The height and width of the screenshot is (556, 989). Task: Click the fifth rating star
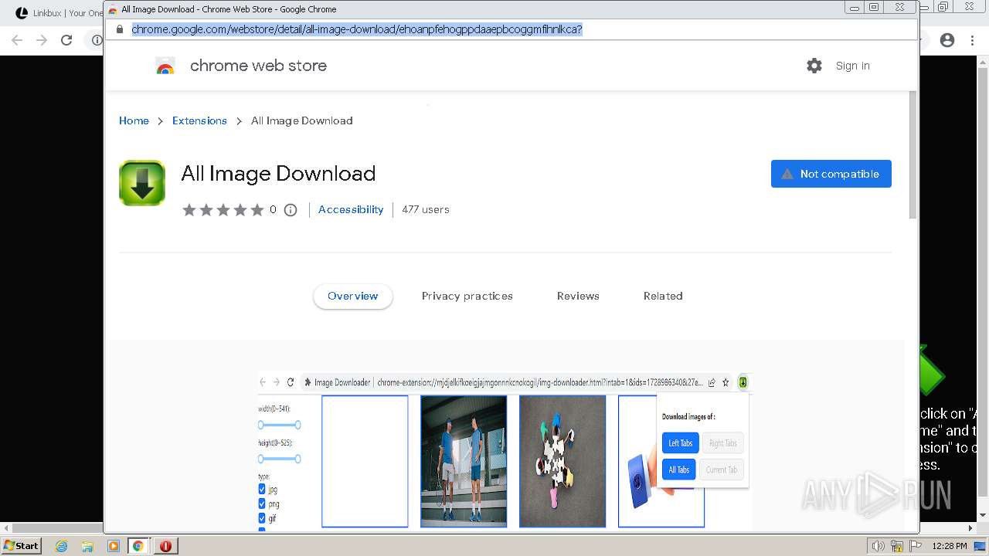point(257,210)
